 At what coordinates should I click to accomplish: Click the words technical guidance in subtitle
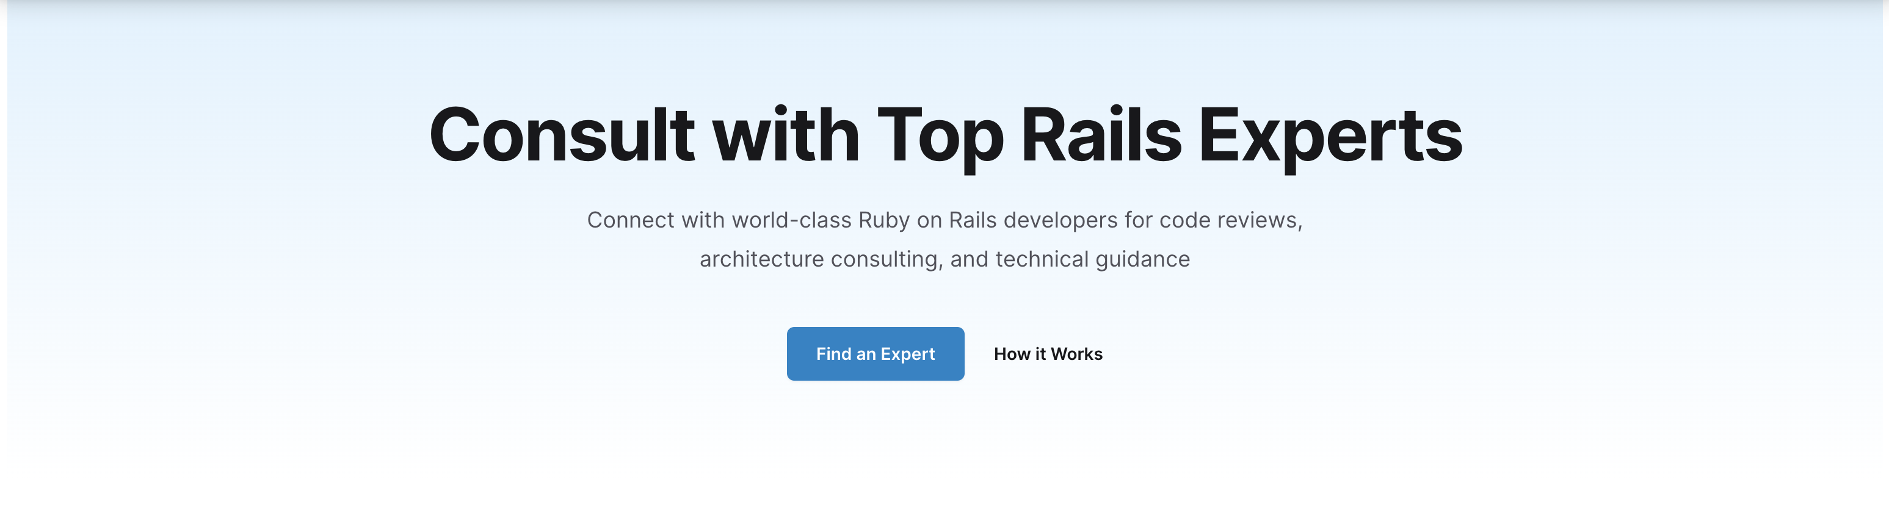point(1093,259)
